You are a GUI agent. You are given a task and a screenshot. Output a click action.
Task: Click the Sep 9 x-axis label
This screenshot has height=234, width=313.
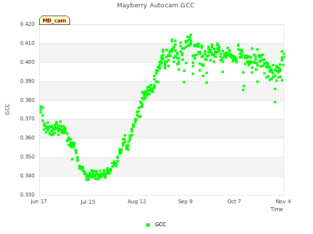(x=185, y=201)
